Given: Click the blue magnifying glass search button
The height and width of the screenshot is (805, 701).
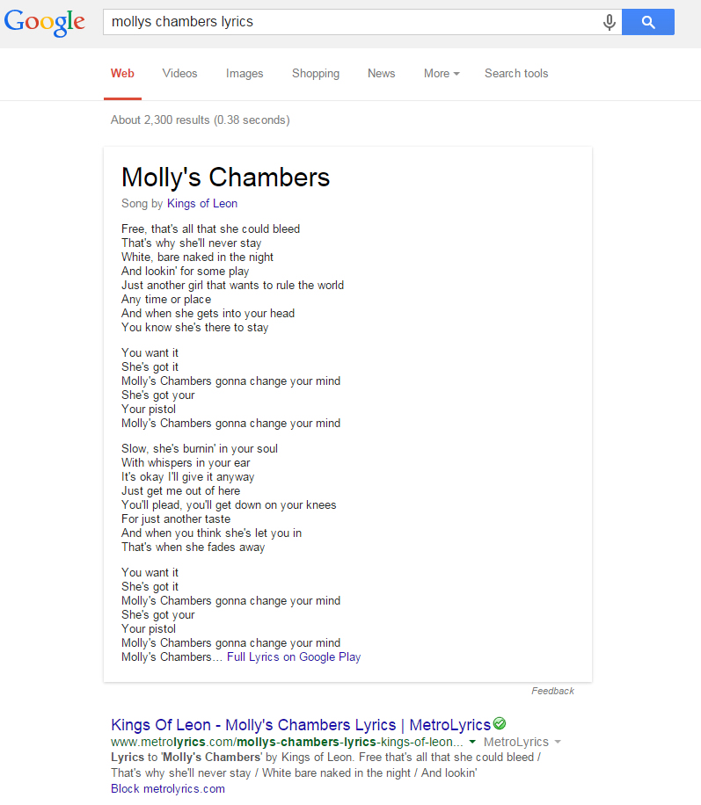Looking at the screenshot, I should click(x=647, y=22).
